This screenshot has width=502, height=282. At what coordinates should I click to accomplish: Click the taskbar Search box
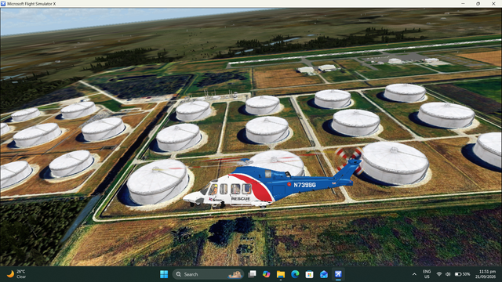(208, 274)
